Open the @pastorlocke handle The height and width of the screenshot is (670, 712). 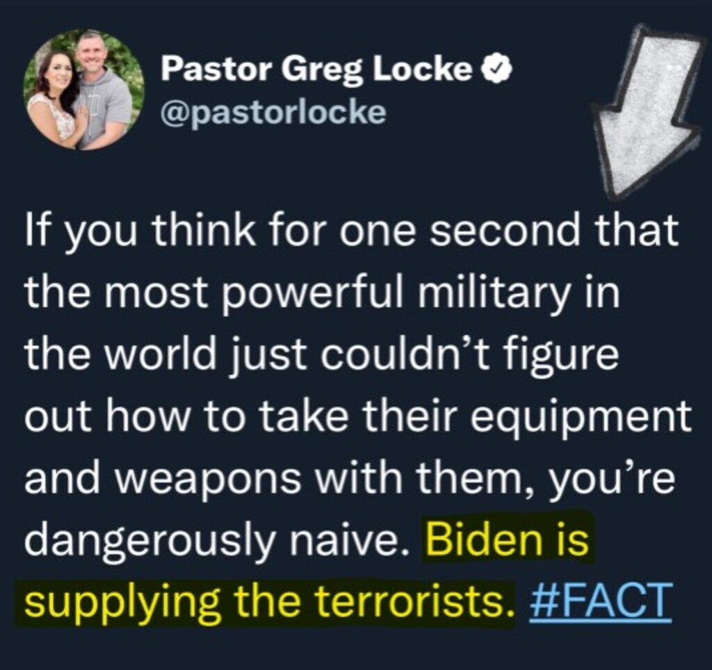[274, 112]
